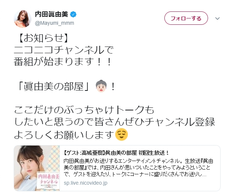Image resolution: width=232 pixels, height=195 pixels.
Task: Click the blue verified badge icon
Action: click(73, 14)
